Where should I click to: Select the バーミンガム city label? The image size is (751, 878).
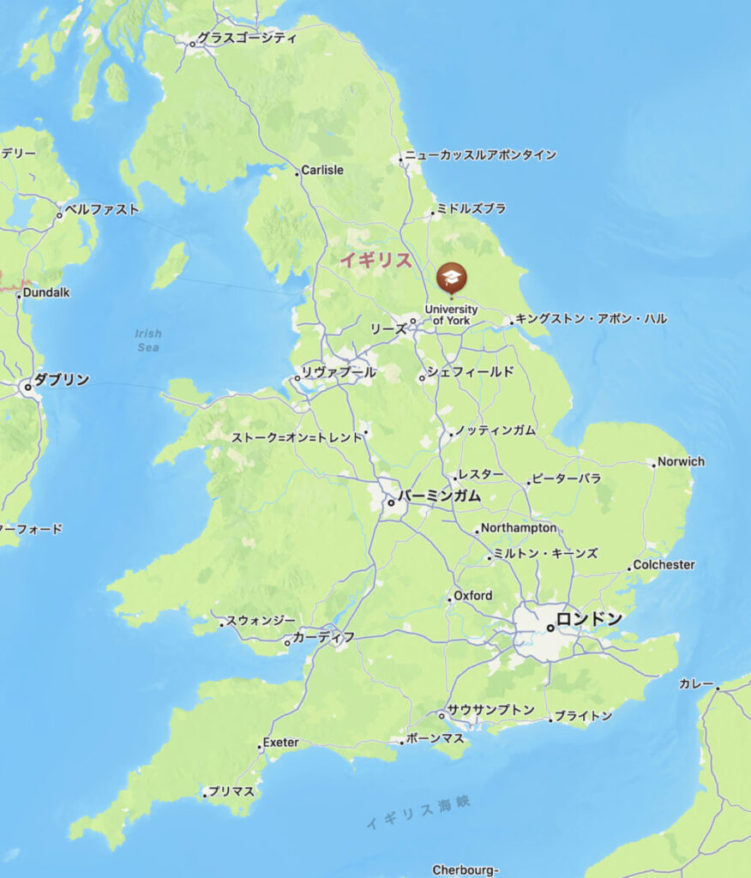439,496
